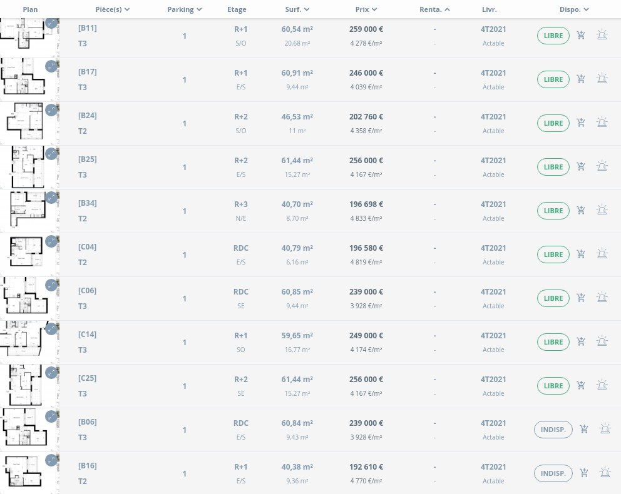
Task: Set alert for unavailable lot B06
Action: (x=605, y=429)
